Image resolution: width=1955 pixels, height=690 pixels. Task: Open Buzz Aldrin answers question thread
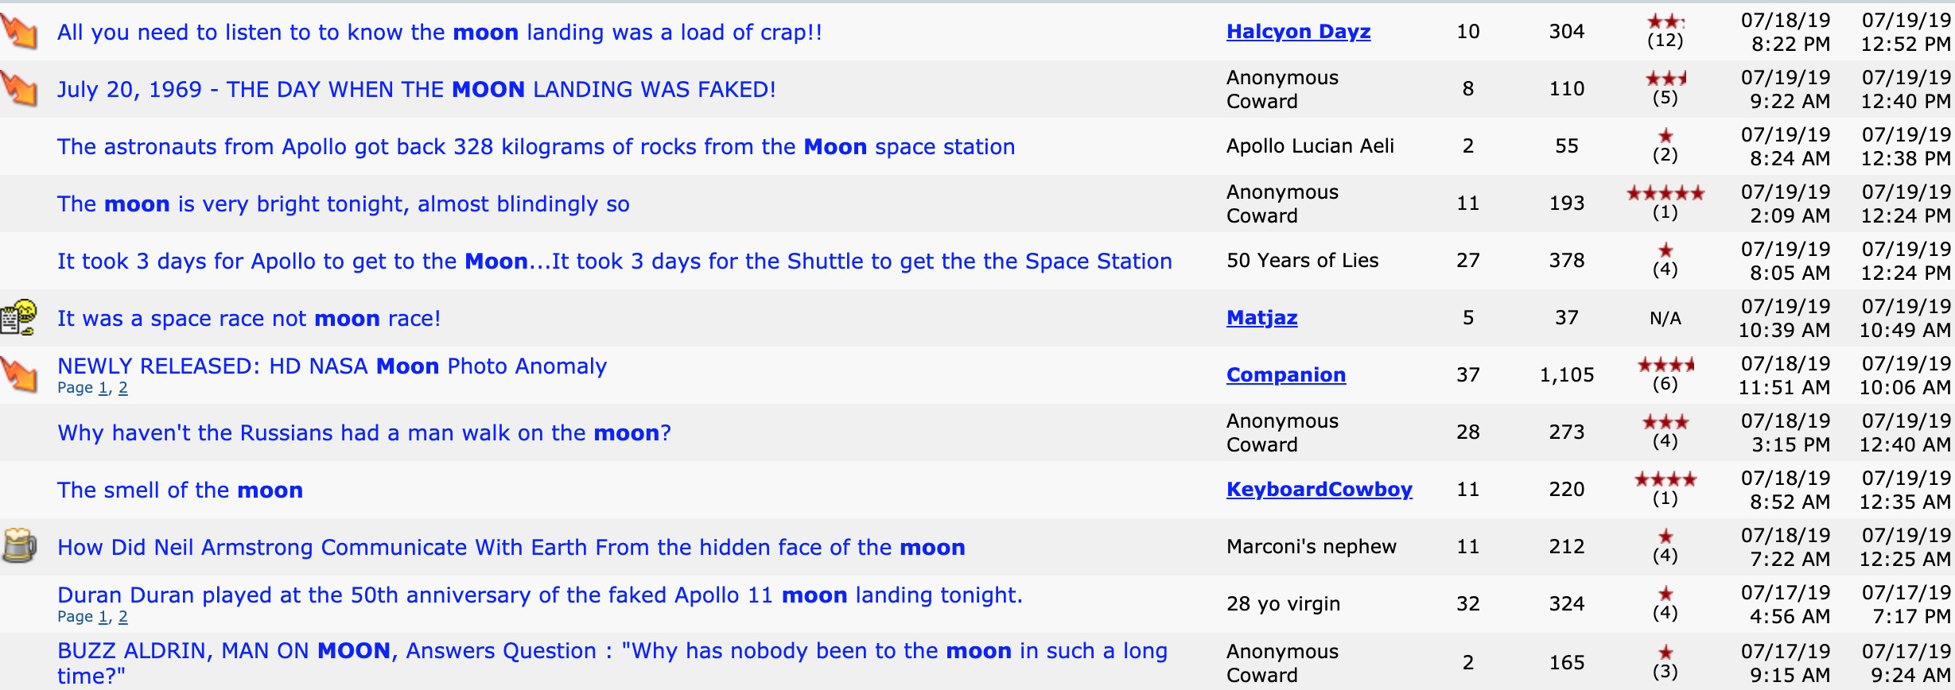tap(612, 663)
